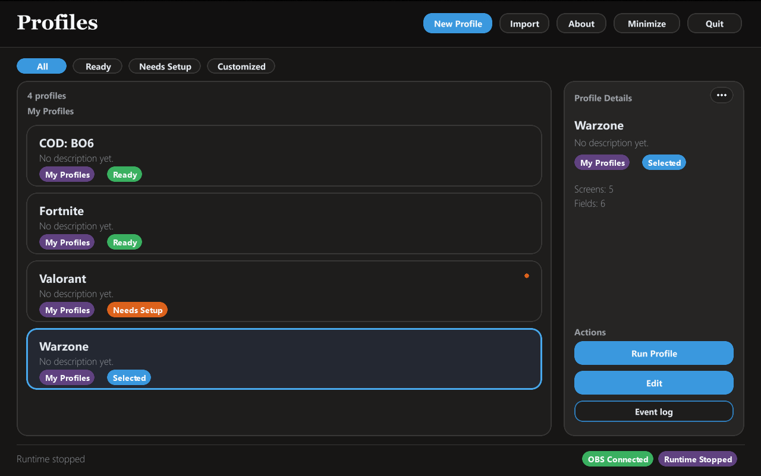Select the All filter tab
Screen dimensions: 761x476
pos(42,66)
